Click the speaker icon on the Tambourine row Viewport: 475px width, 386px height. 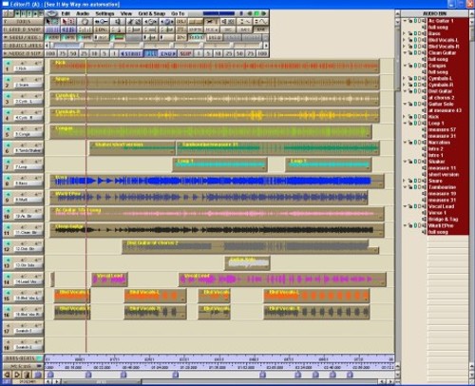[x=425, y=187]
